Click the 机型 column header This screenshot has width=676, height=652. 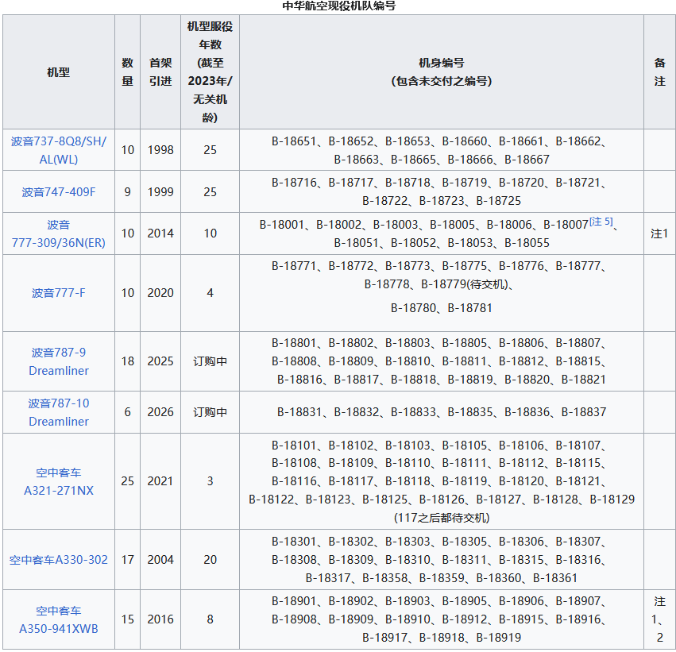pyautogui.click(x=59, y=72)
